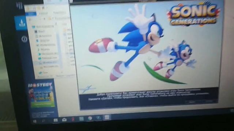Click the round icon in dark sidebar
The image size is (234, 131).
click(x=24, y=39)
